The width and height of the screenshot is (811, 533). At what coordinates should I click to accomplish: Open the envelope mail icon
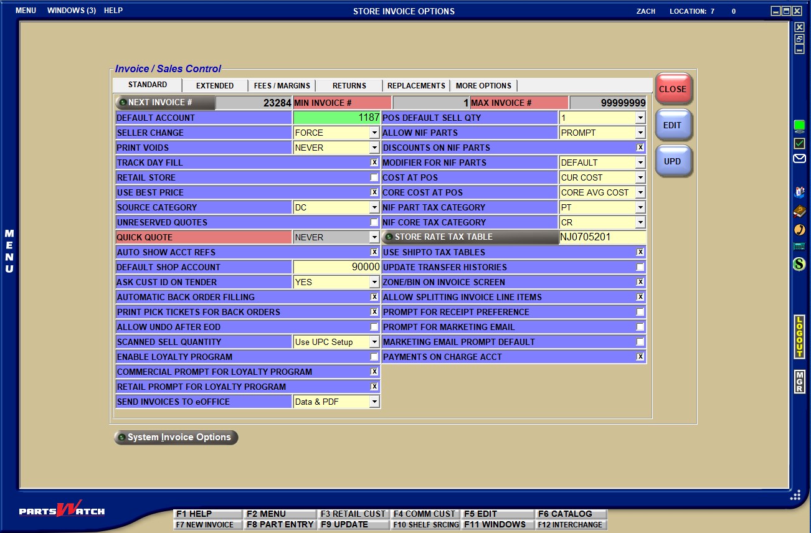pyautogui.click(x=799, y=159)
